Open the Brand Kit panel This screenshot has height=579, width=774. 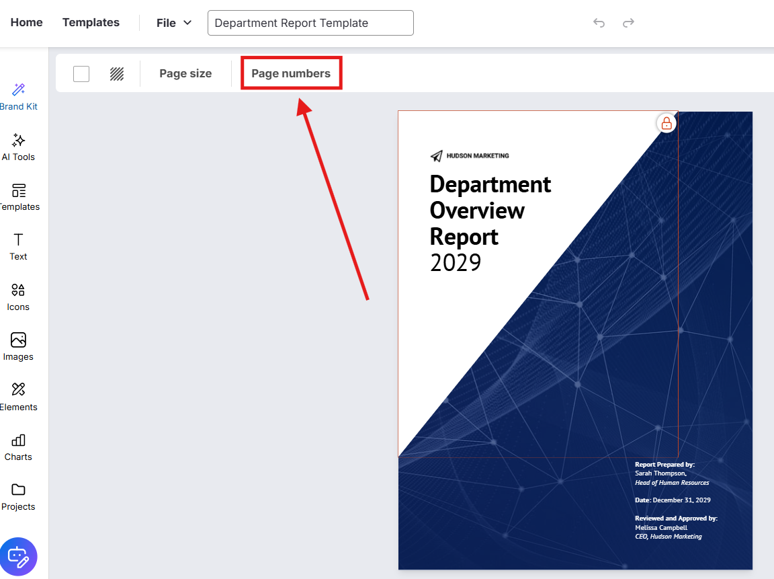tap(19, 97)
